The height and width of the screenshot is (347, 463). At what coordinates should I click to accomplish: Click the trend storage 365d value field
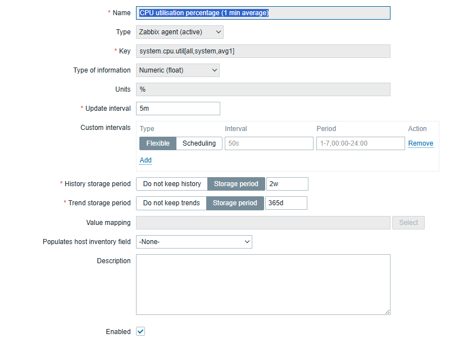coord(286,203)
